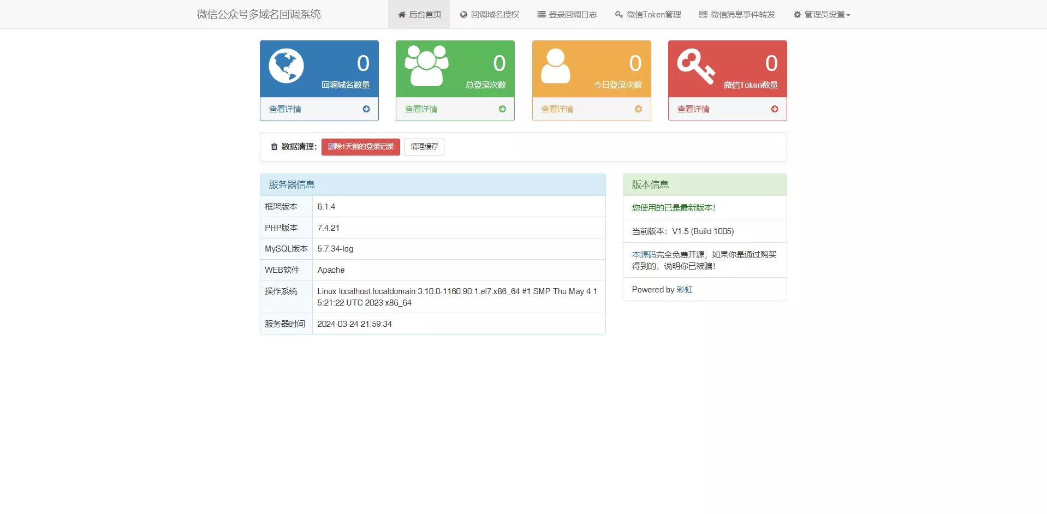This screenshot has width=1047, height=514.
Task: Click server icon beside 微信消息事件转发
Action: click(703, 15)
